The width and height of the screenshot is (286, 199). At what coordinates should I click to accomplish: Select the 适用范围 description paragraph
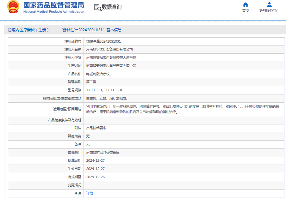(183, 109)
